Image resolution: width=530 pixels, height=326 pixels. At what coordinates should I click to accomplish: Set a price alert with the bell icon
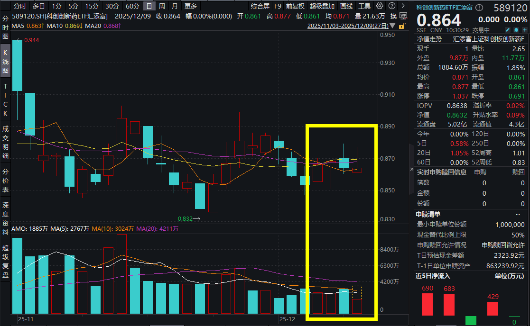click(x=516, y=30)
